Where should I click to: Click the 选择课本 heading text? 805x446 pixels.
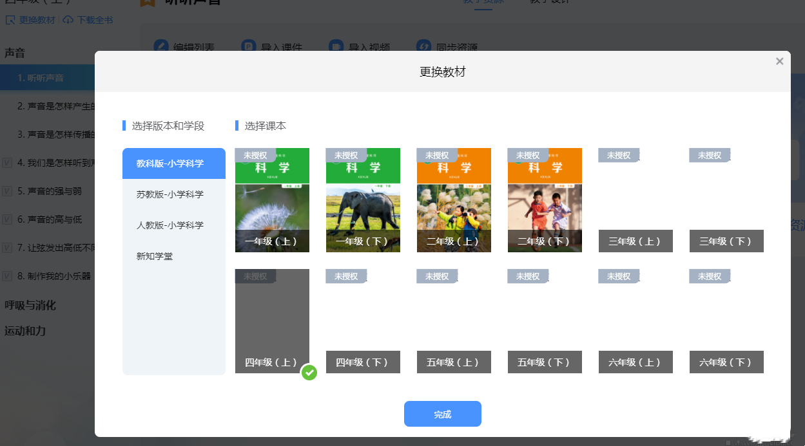(266, 125)
